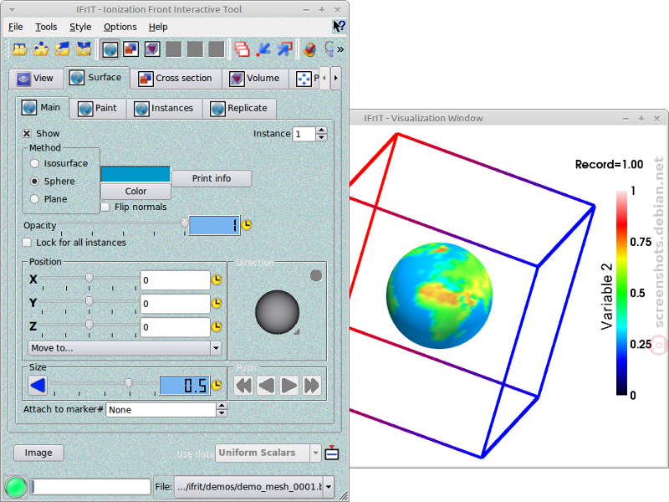
Task: Click the folder icon with blue dots in toolbar
Action: [41, 49]
